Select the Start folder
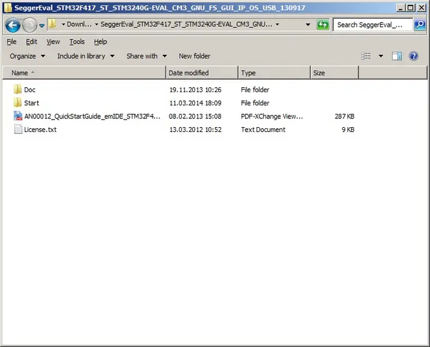The image size is (430, 347). click(31, 103)
